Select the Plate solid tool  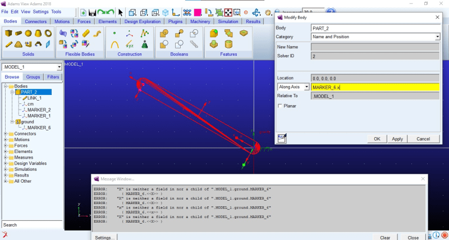(19, 44)
